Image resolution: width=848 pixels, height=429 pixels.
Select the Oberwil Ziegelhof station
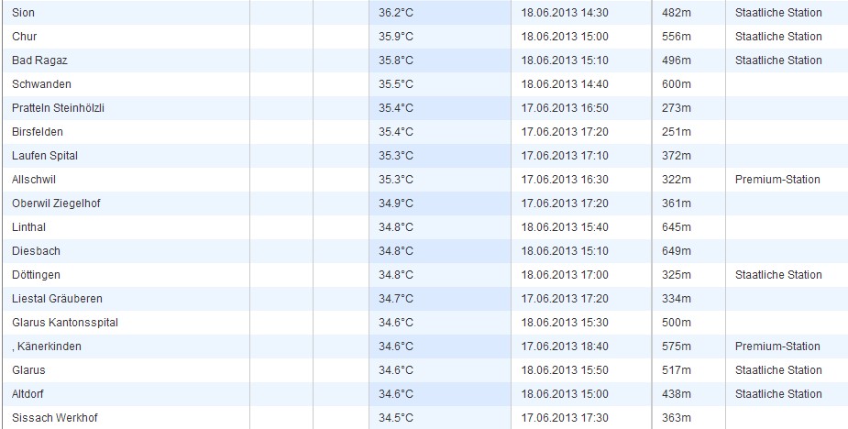tap(56, 203)
